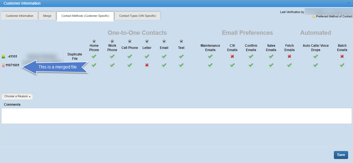
Task: Toggle Fetch Emails red X for -41101
Action: (x=289, y=56)
